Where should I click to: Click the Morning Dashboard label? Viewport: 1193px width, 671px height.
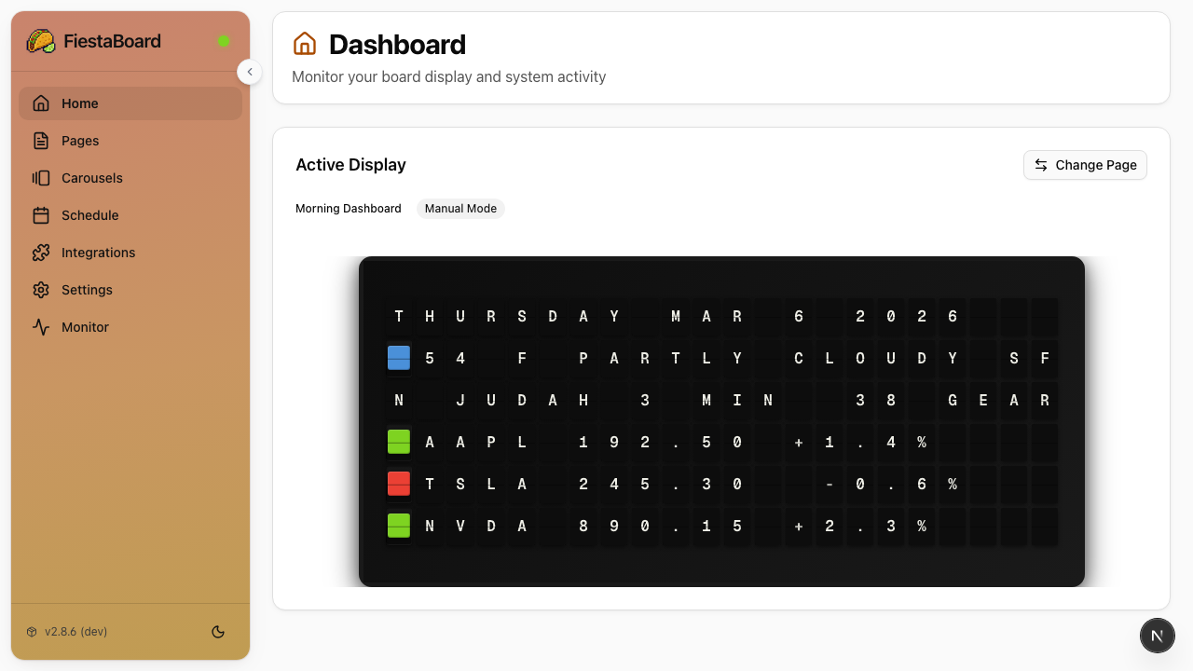348,208
